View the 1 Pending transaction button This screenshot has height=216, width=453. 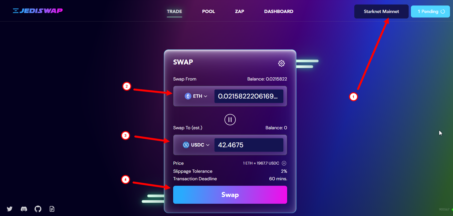[430, 11]
